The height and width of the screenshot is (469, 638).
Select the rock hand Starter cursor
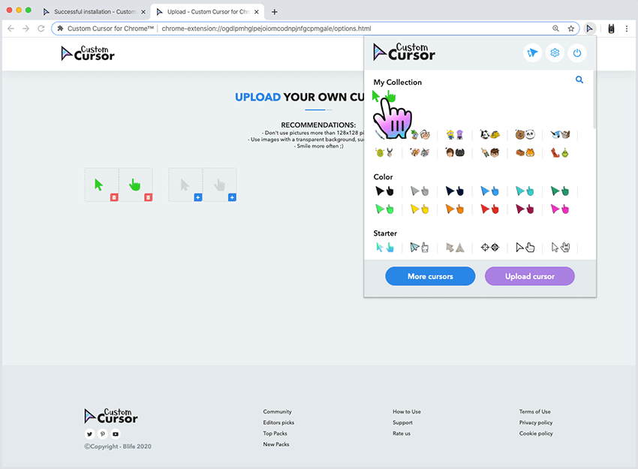coord(560,248)
